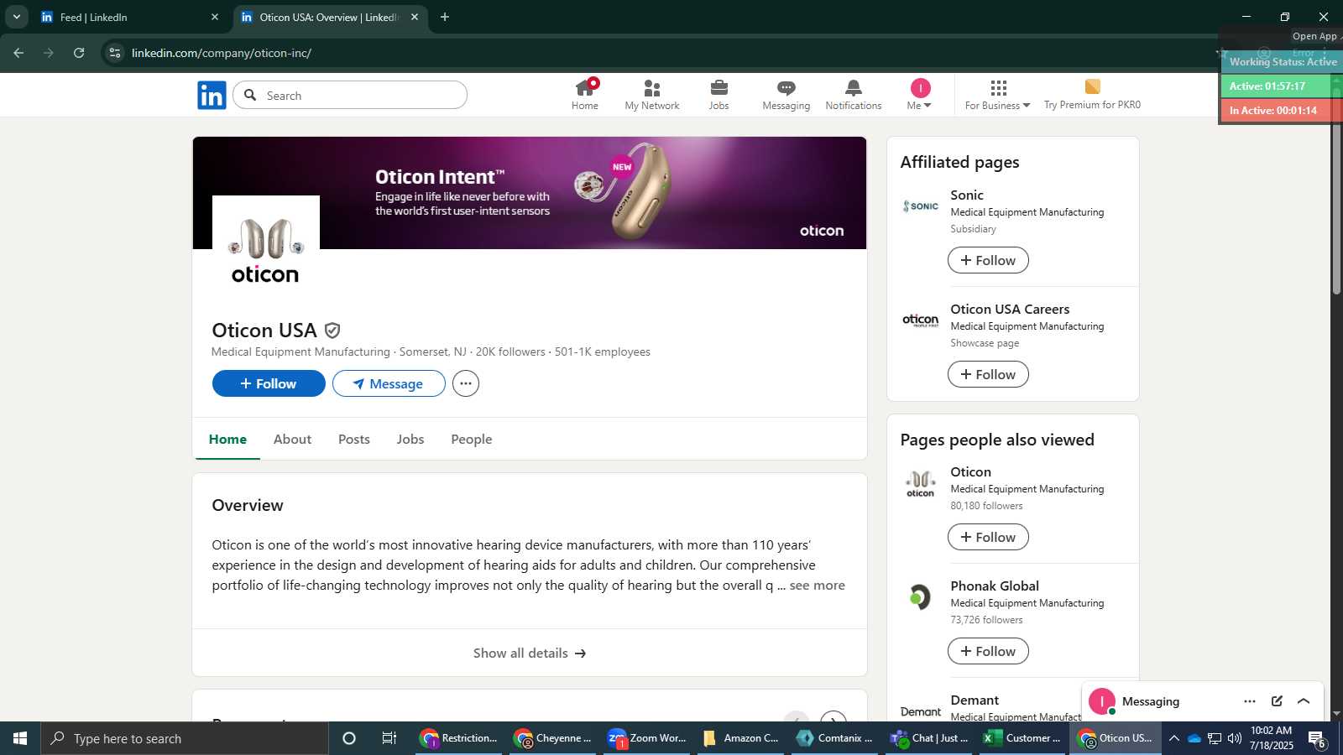
Task: Open Task View on taskbar
Action: pyautogui.click(x=389, y=738)
